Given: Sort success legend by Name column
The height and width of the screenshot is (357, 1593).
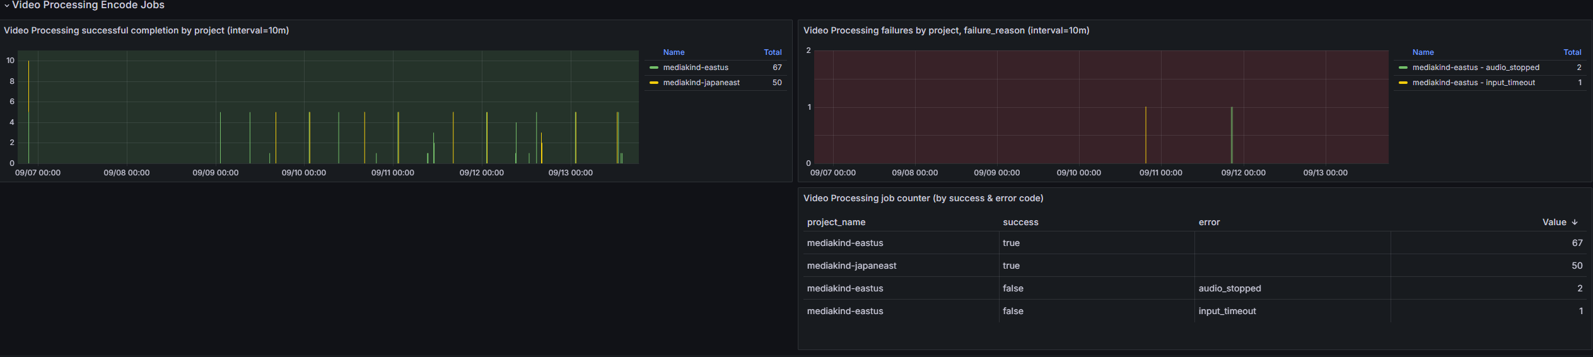Looking at the screenshot, I should pos(674,52).
